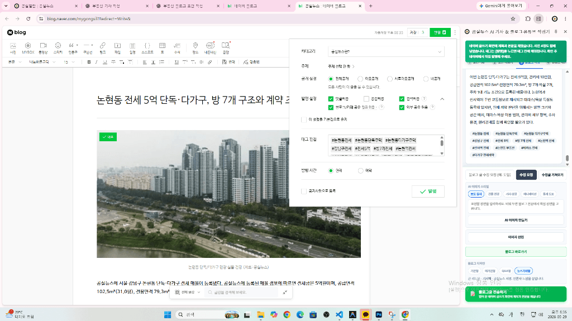This screenshot has width=572, height=321.
Task: Open the 내돈내산 tool
Action: pyautogui.click(x=210, y=48)
